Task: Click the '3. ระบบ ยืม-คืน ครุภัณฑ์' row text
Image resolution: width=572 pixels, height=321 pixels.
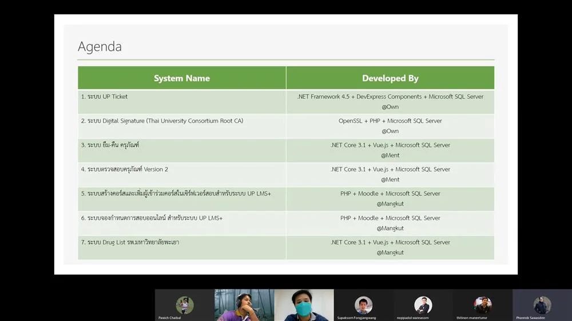Action: coord(110,145)
